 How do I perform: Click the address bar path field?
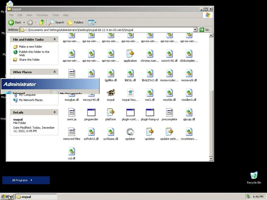click(107, 30)
